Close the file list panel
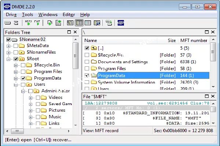The image size is (220, 146). click(x=213, y=32)
